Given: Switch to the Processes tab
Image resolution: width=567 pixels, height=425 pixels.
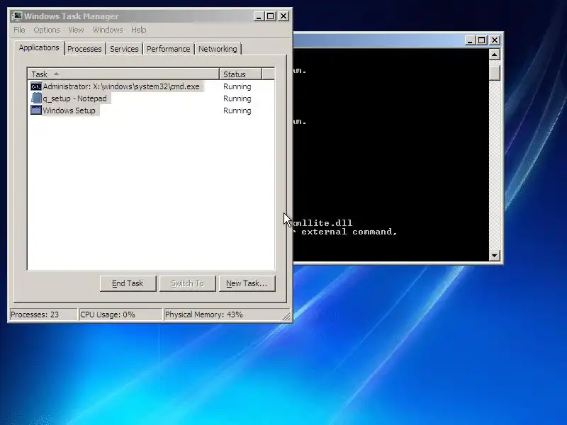Looking at the screenshot, I should (x=84, y=49).
